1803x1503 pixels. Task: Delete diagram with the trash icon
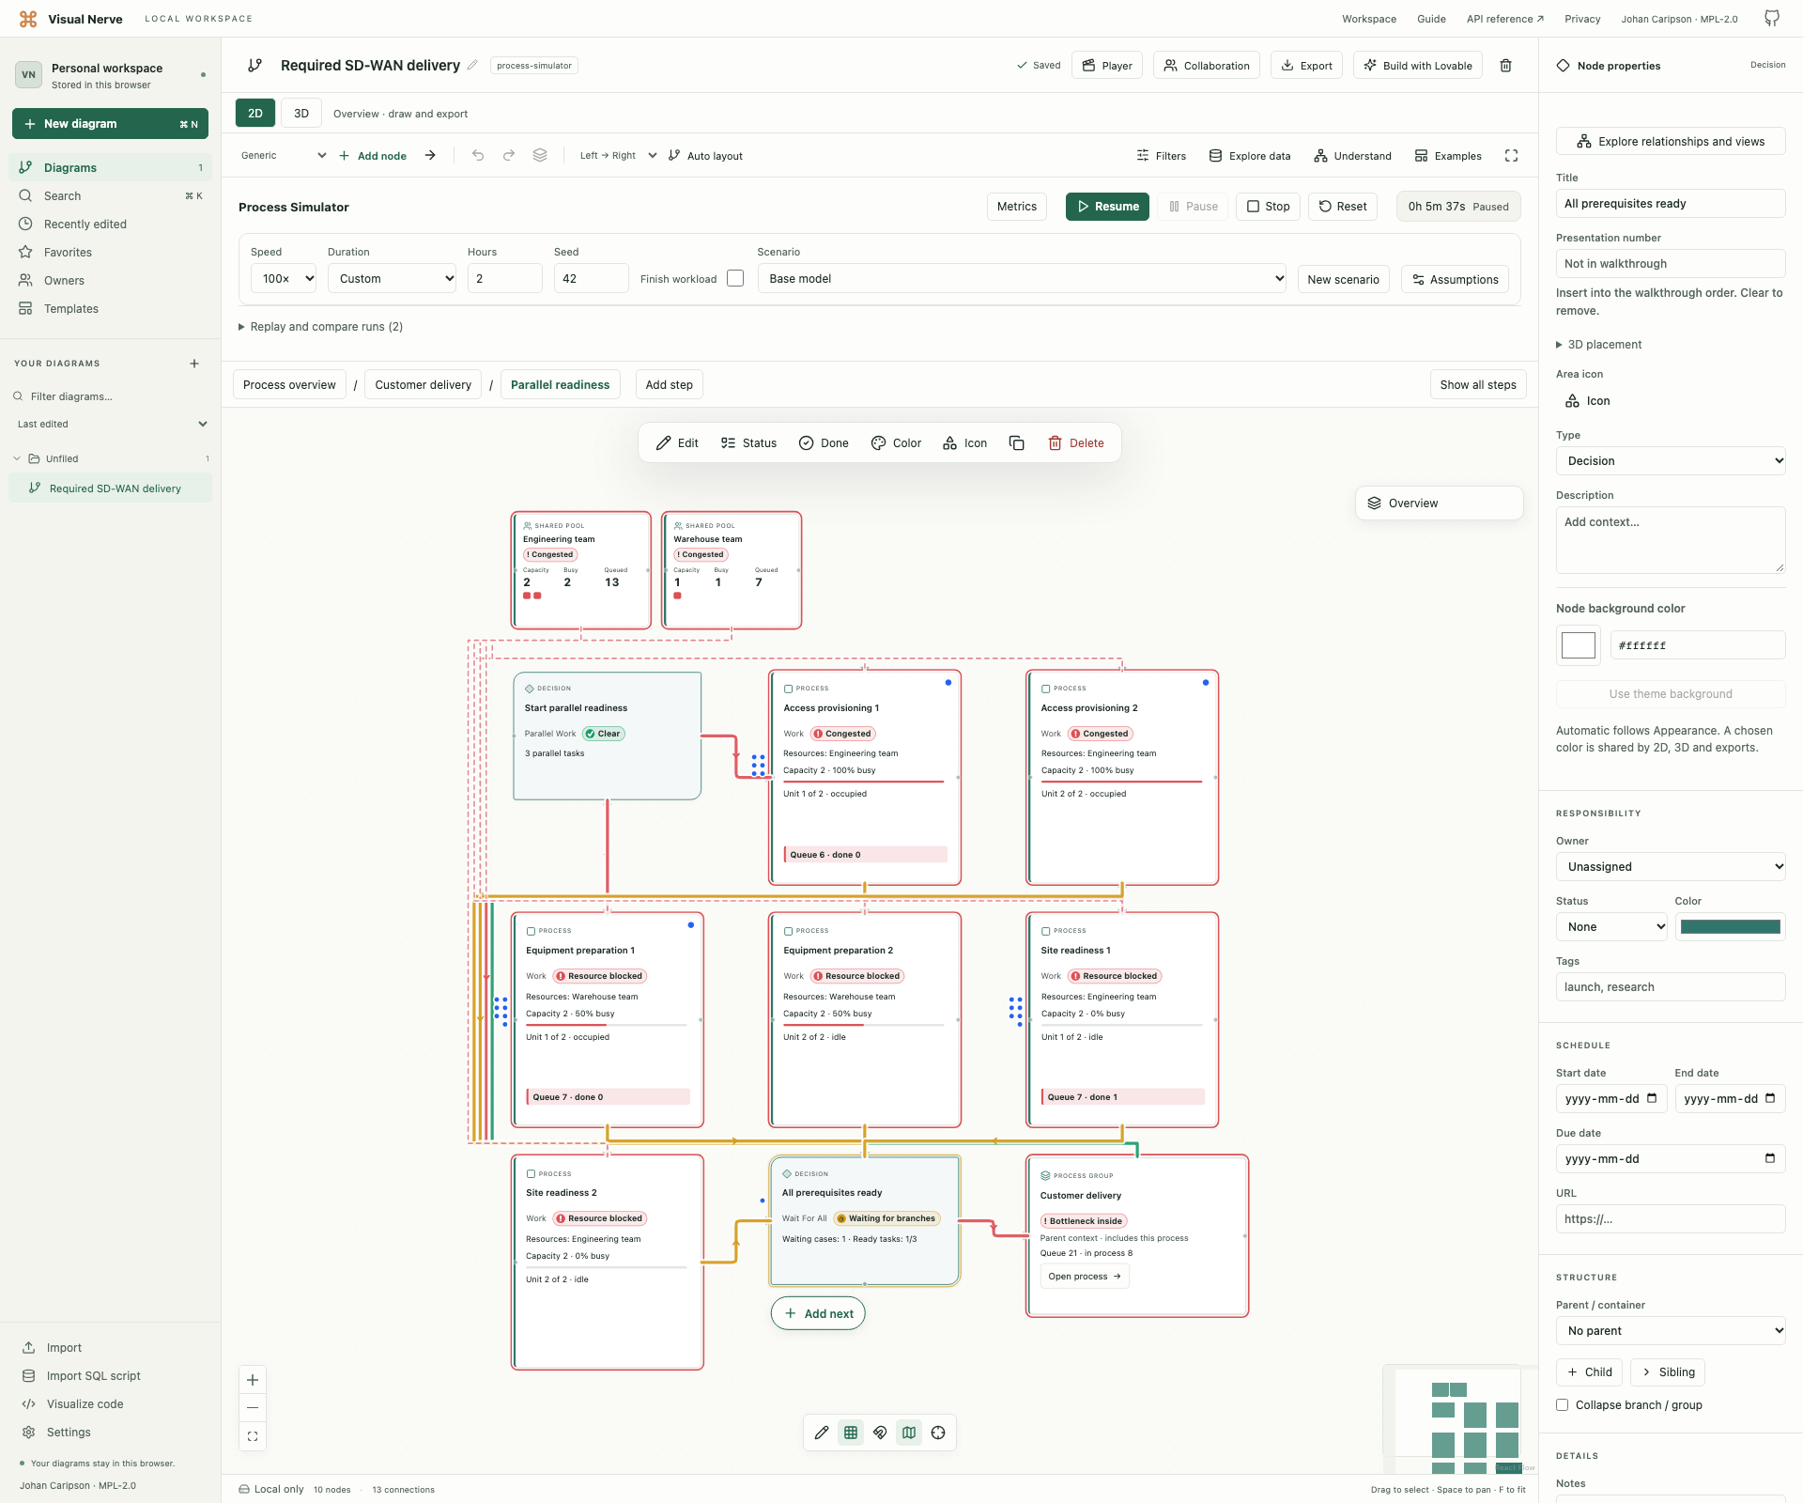tap(1505, 66)
